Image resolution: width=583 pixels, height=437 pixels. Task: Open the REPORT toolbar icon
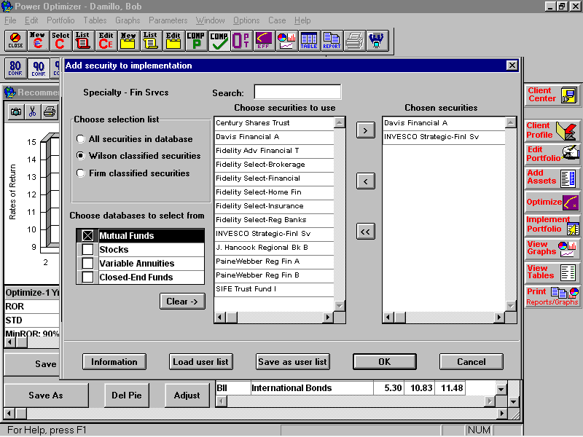click(332, 42)
